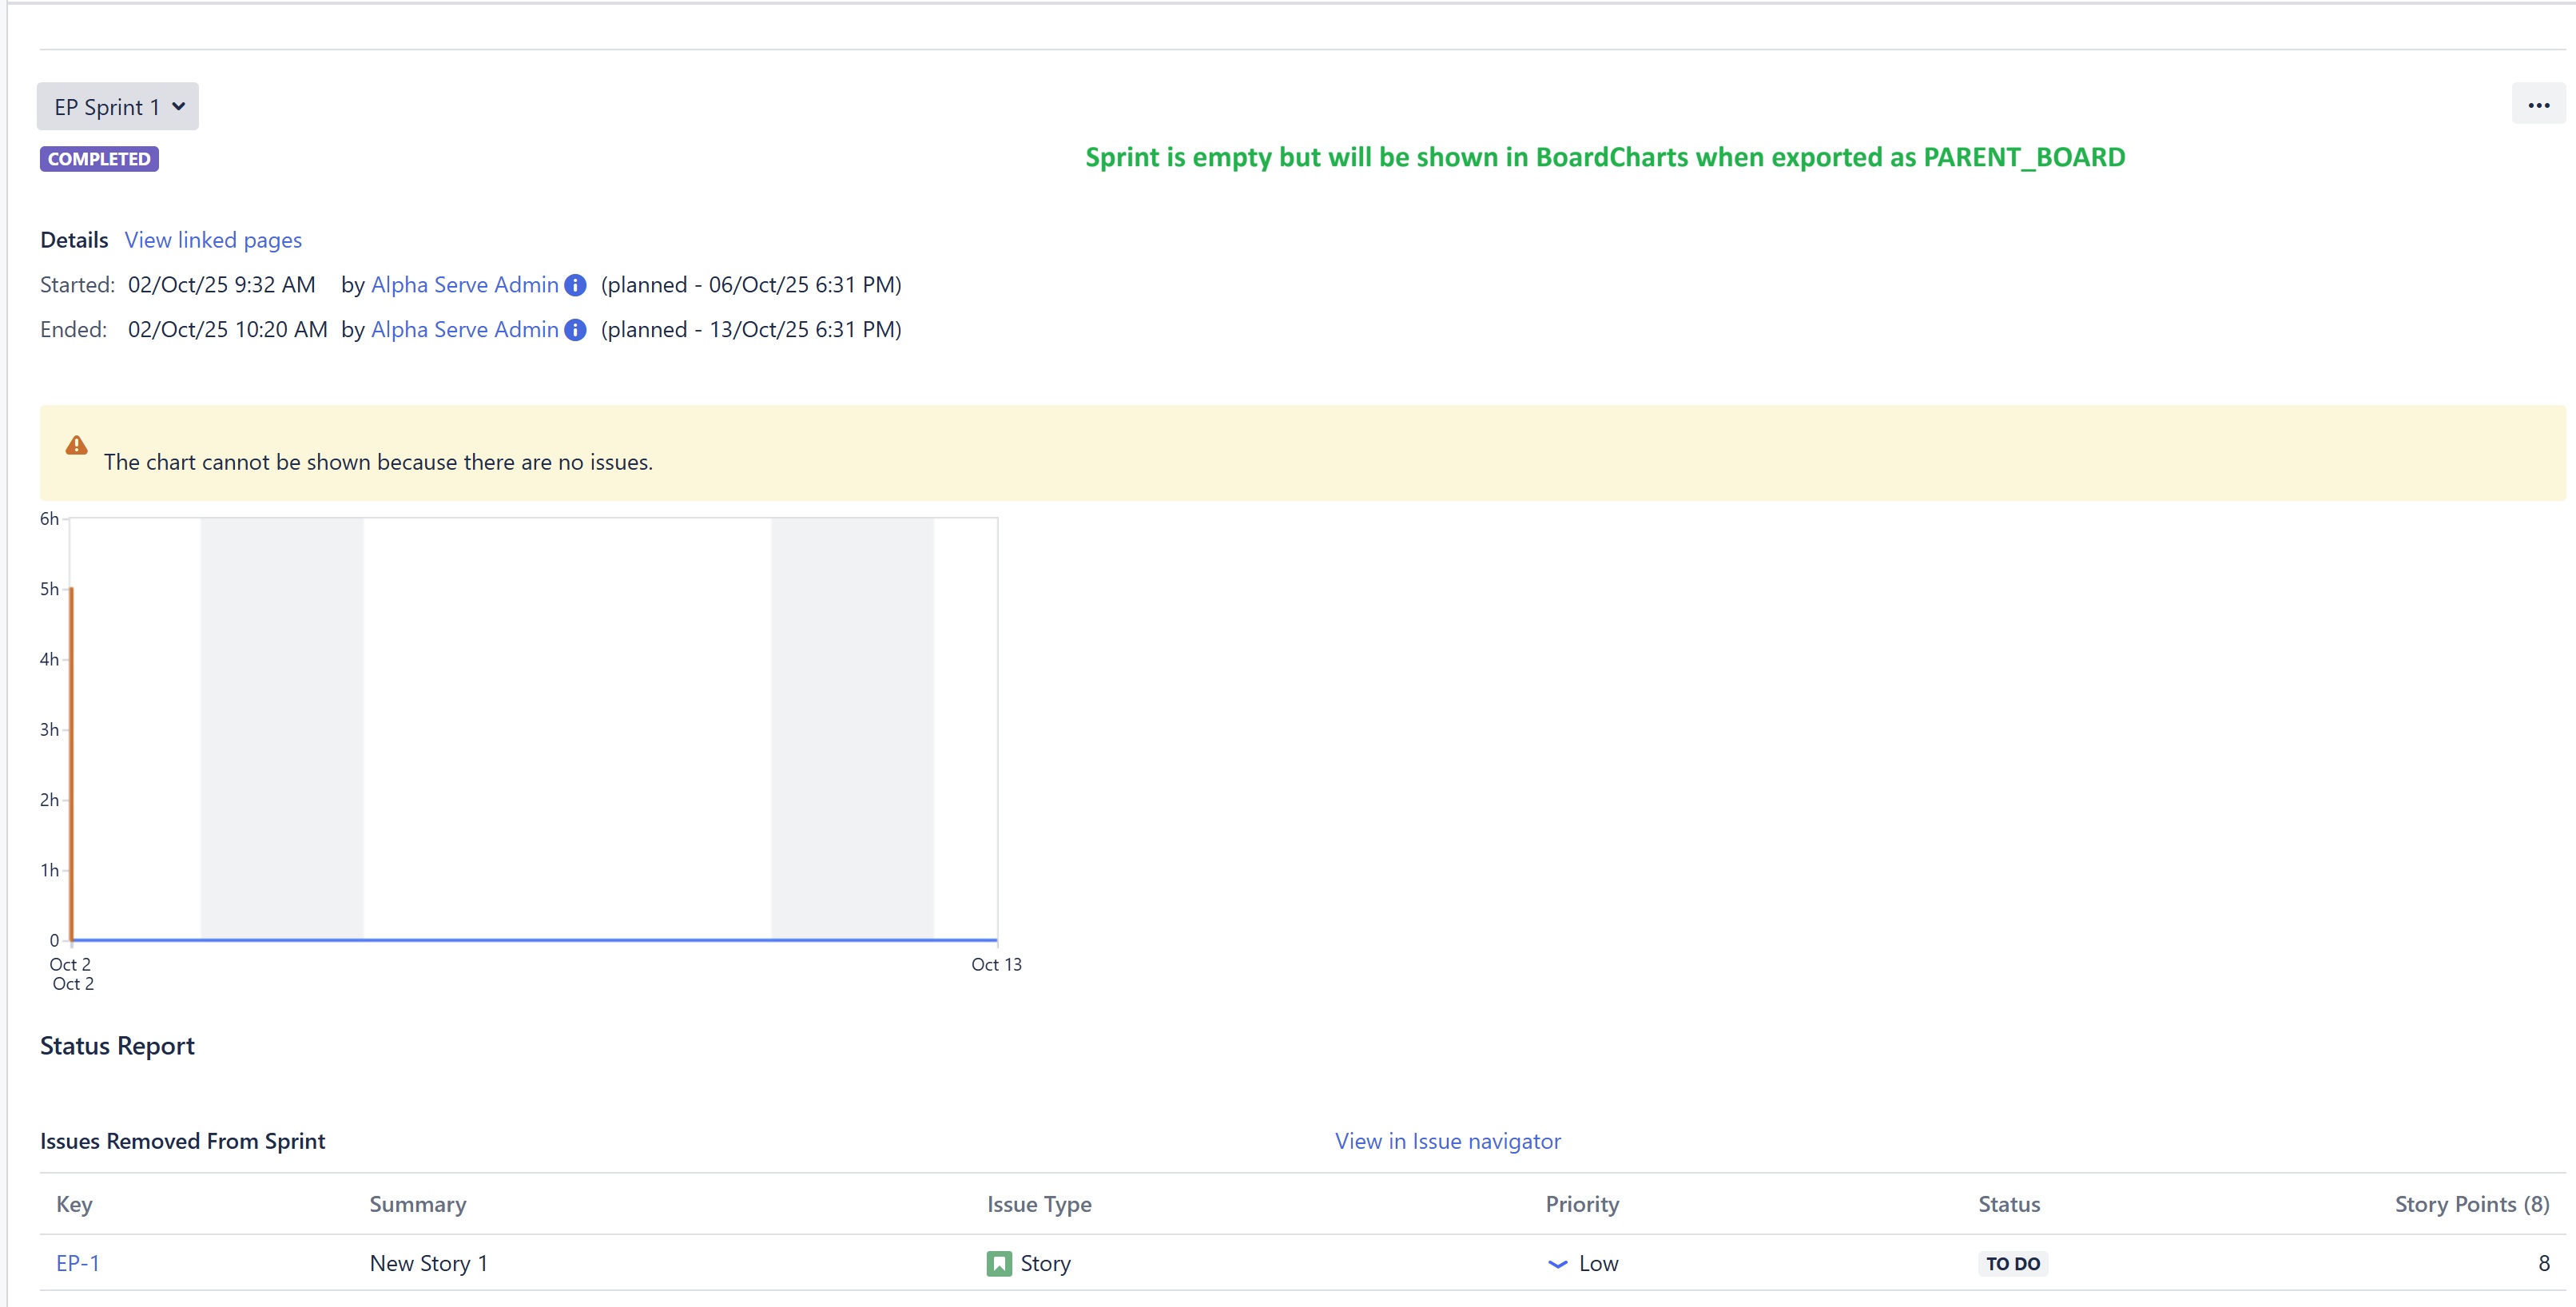Screen dimensions: 2576x1307
Task: Click the TO DO status lozenge
Action: coord(2012,1264)
